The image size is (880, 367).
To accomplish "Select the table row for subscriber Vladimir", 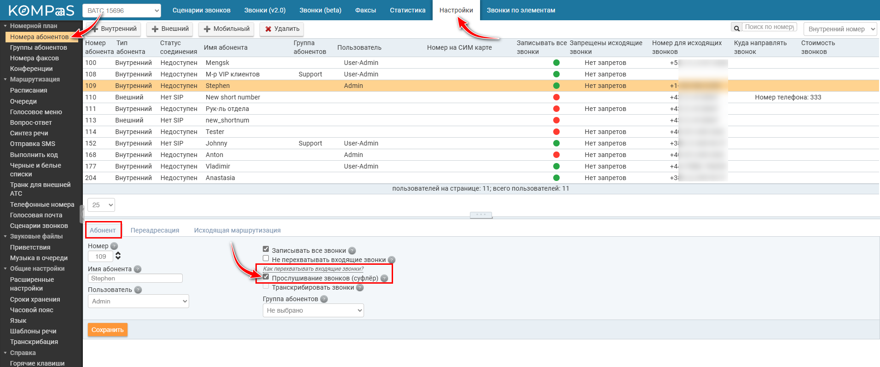I will click(481, 166).
